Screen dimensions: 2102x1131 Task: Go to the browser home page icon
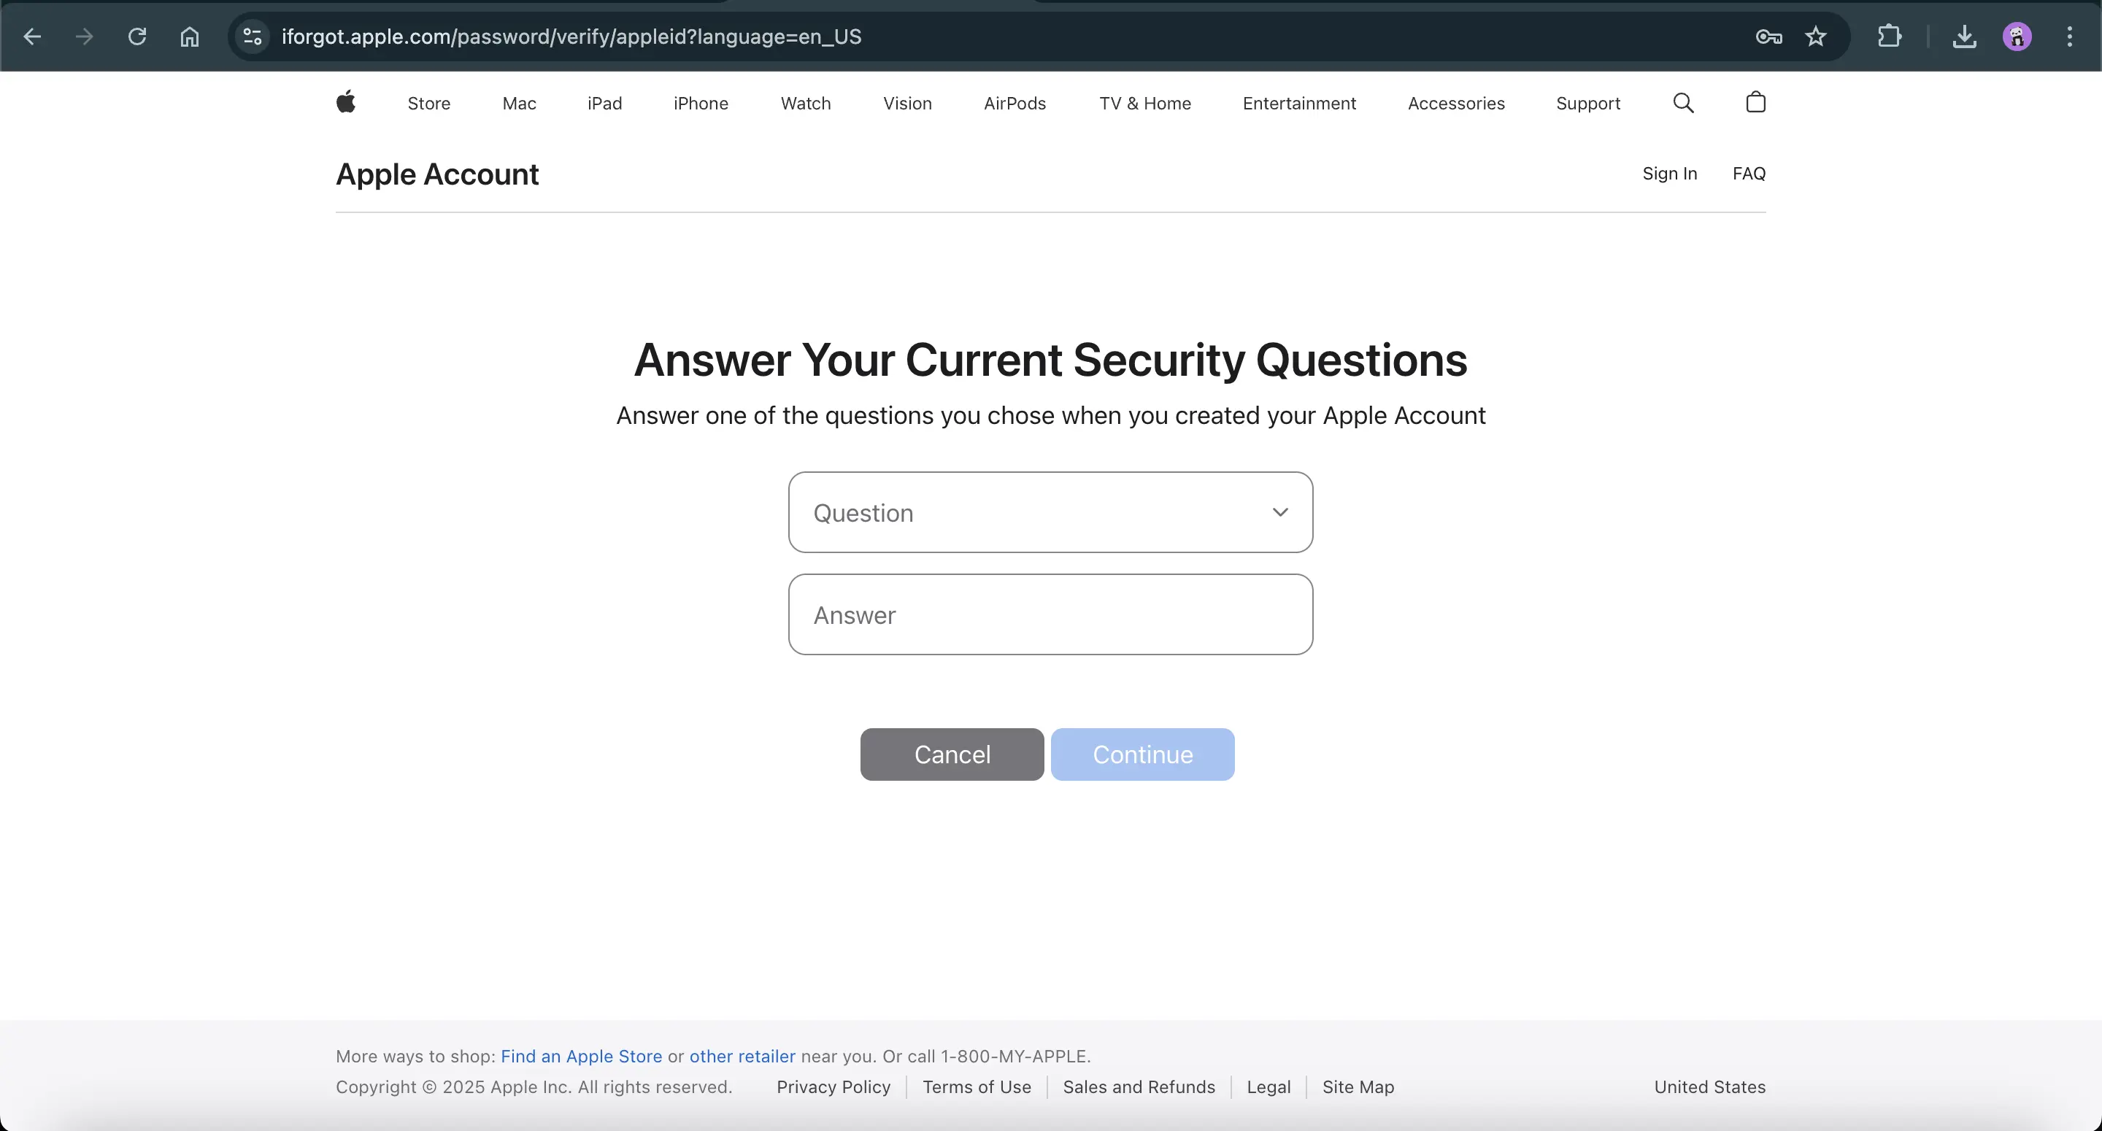pyautogui.click(x=189, y=36)
